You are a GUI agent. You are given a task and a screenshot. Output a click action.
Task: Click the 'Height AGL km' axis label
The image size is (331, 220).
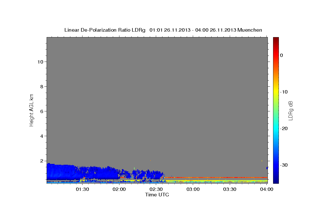click(x=31, y=110)
